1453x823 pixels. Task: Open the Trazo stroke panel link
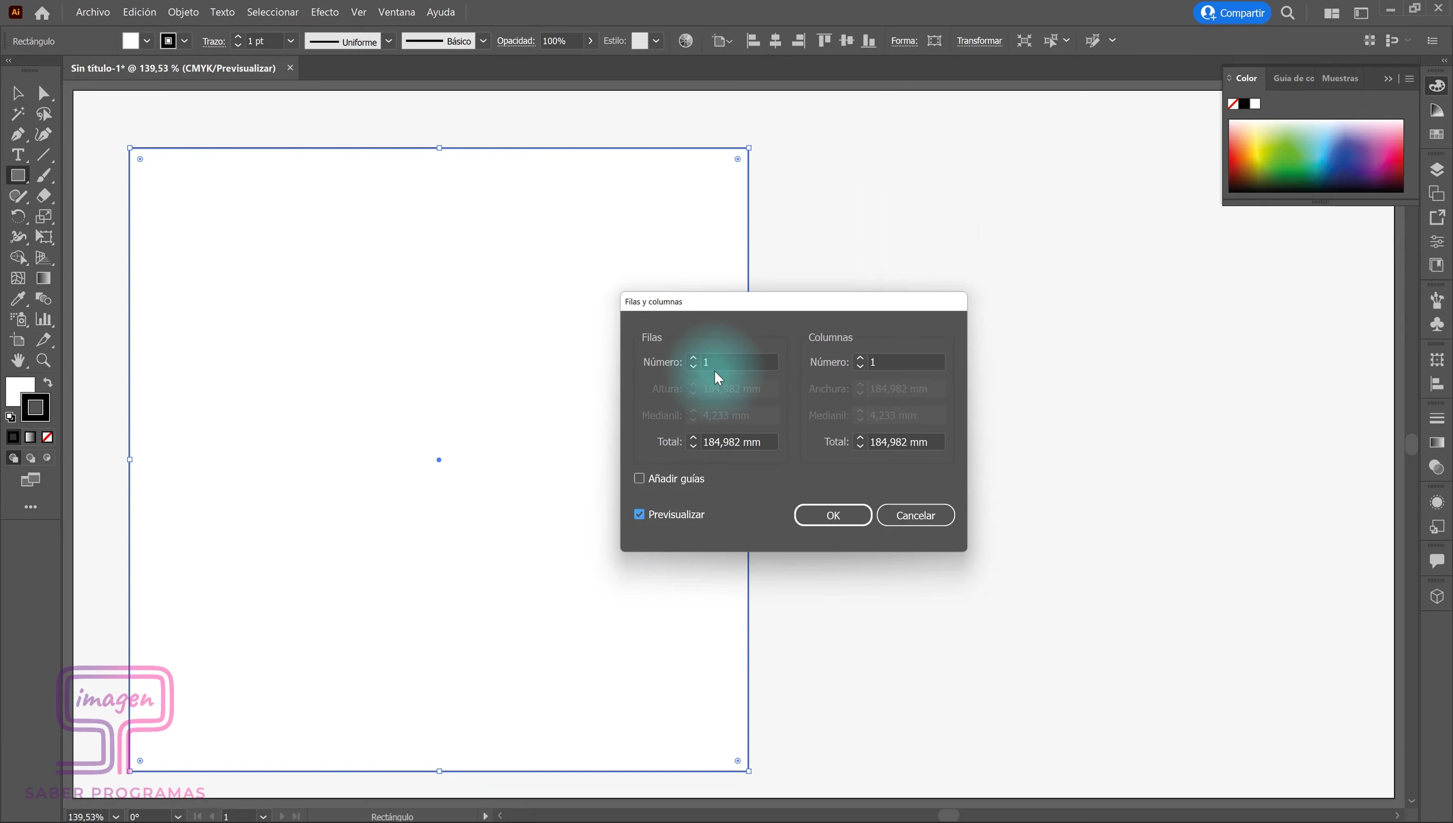tap(214, 41)
